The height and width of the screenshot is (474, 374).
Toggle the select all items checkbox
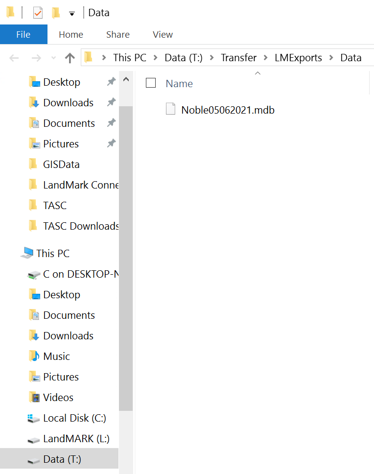[151, 83]
